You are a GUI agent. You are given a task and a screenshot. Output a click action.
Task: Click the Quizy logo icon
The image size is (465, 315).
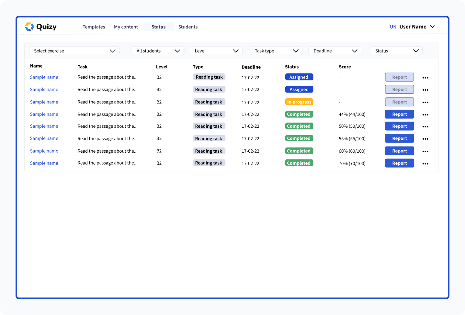29,27
